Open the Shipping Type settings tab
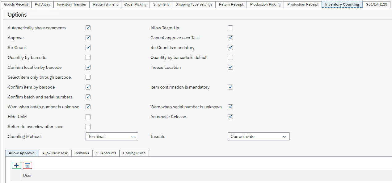The height and width of the screenshot is (183, 392). [x=194, y=4]
